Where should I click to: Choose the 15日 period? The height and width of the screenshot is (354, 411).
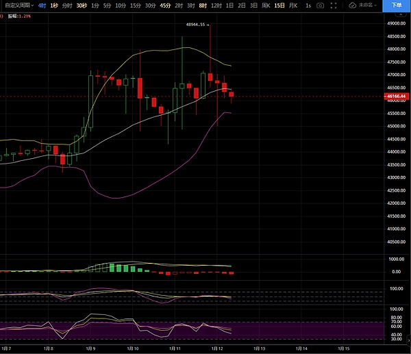tap(279, 5)
